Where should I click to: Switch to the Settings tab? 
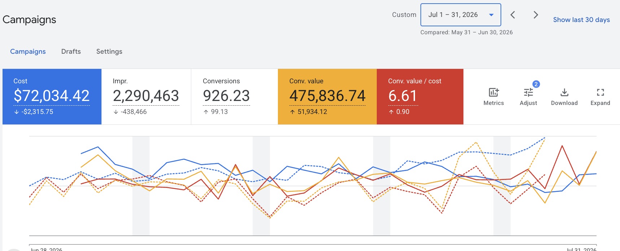click(x=109, y=52)
